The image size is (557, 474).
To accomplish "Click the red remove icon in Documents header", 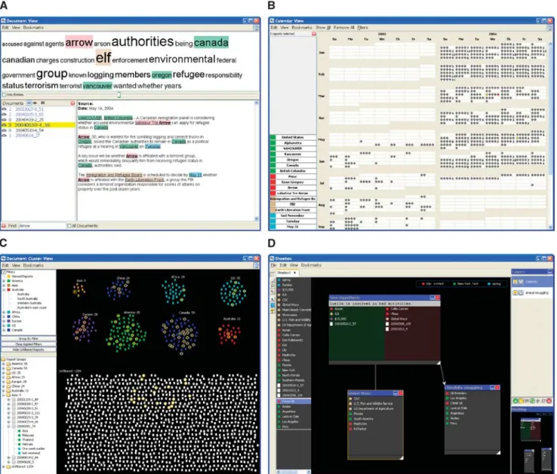I will [72, 103].
